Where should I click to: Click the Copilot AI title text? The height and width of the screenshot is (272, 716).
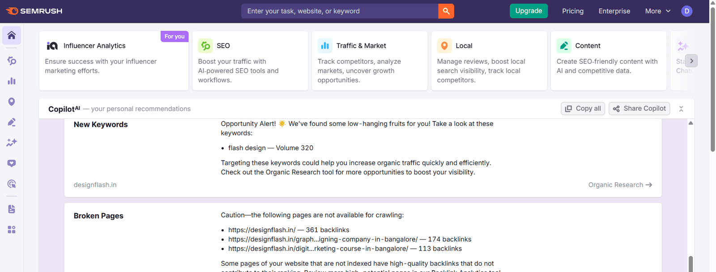pos(64,109)
